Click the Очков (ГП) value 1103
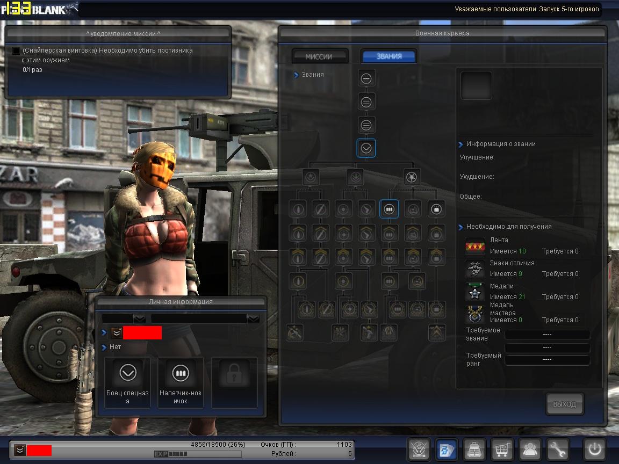Viewport: 619px width, 464px height. coord(344,445)
